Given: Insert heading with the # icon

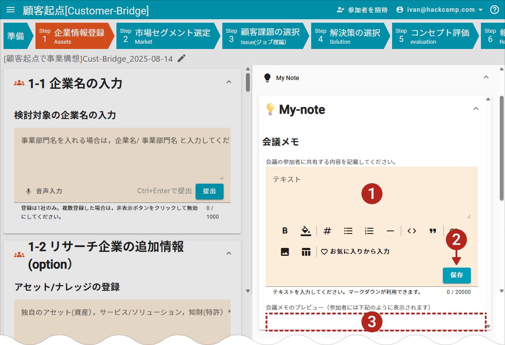Looking at the screenshot, I should point(327,231).
